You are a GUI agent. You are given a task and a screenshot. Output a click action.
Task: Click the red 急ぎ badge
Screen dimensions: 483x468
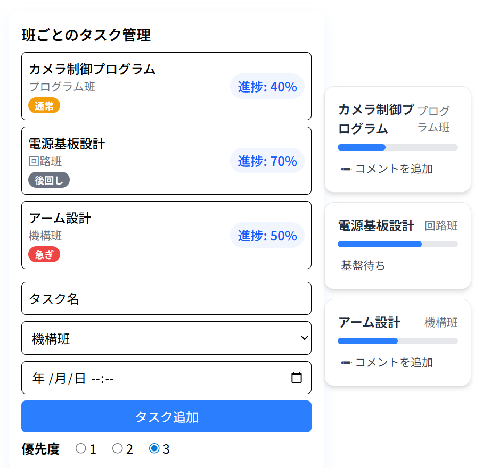pos(44,255)
